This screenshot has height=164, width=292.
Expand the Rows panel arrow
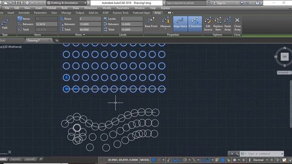84,35
